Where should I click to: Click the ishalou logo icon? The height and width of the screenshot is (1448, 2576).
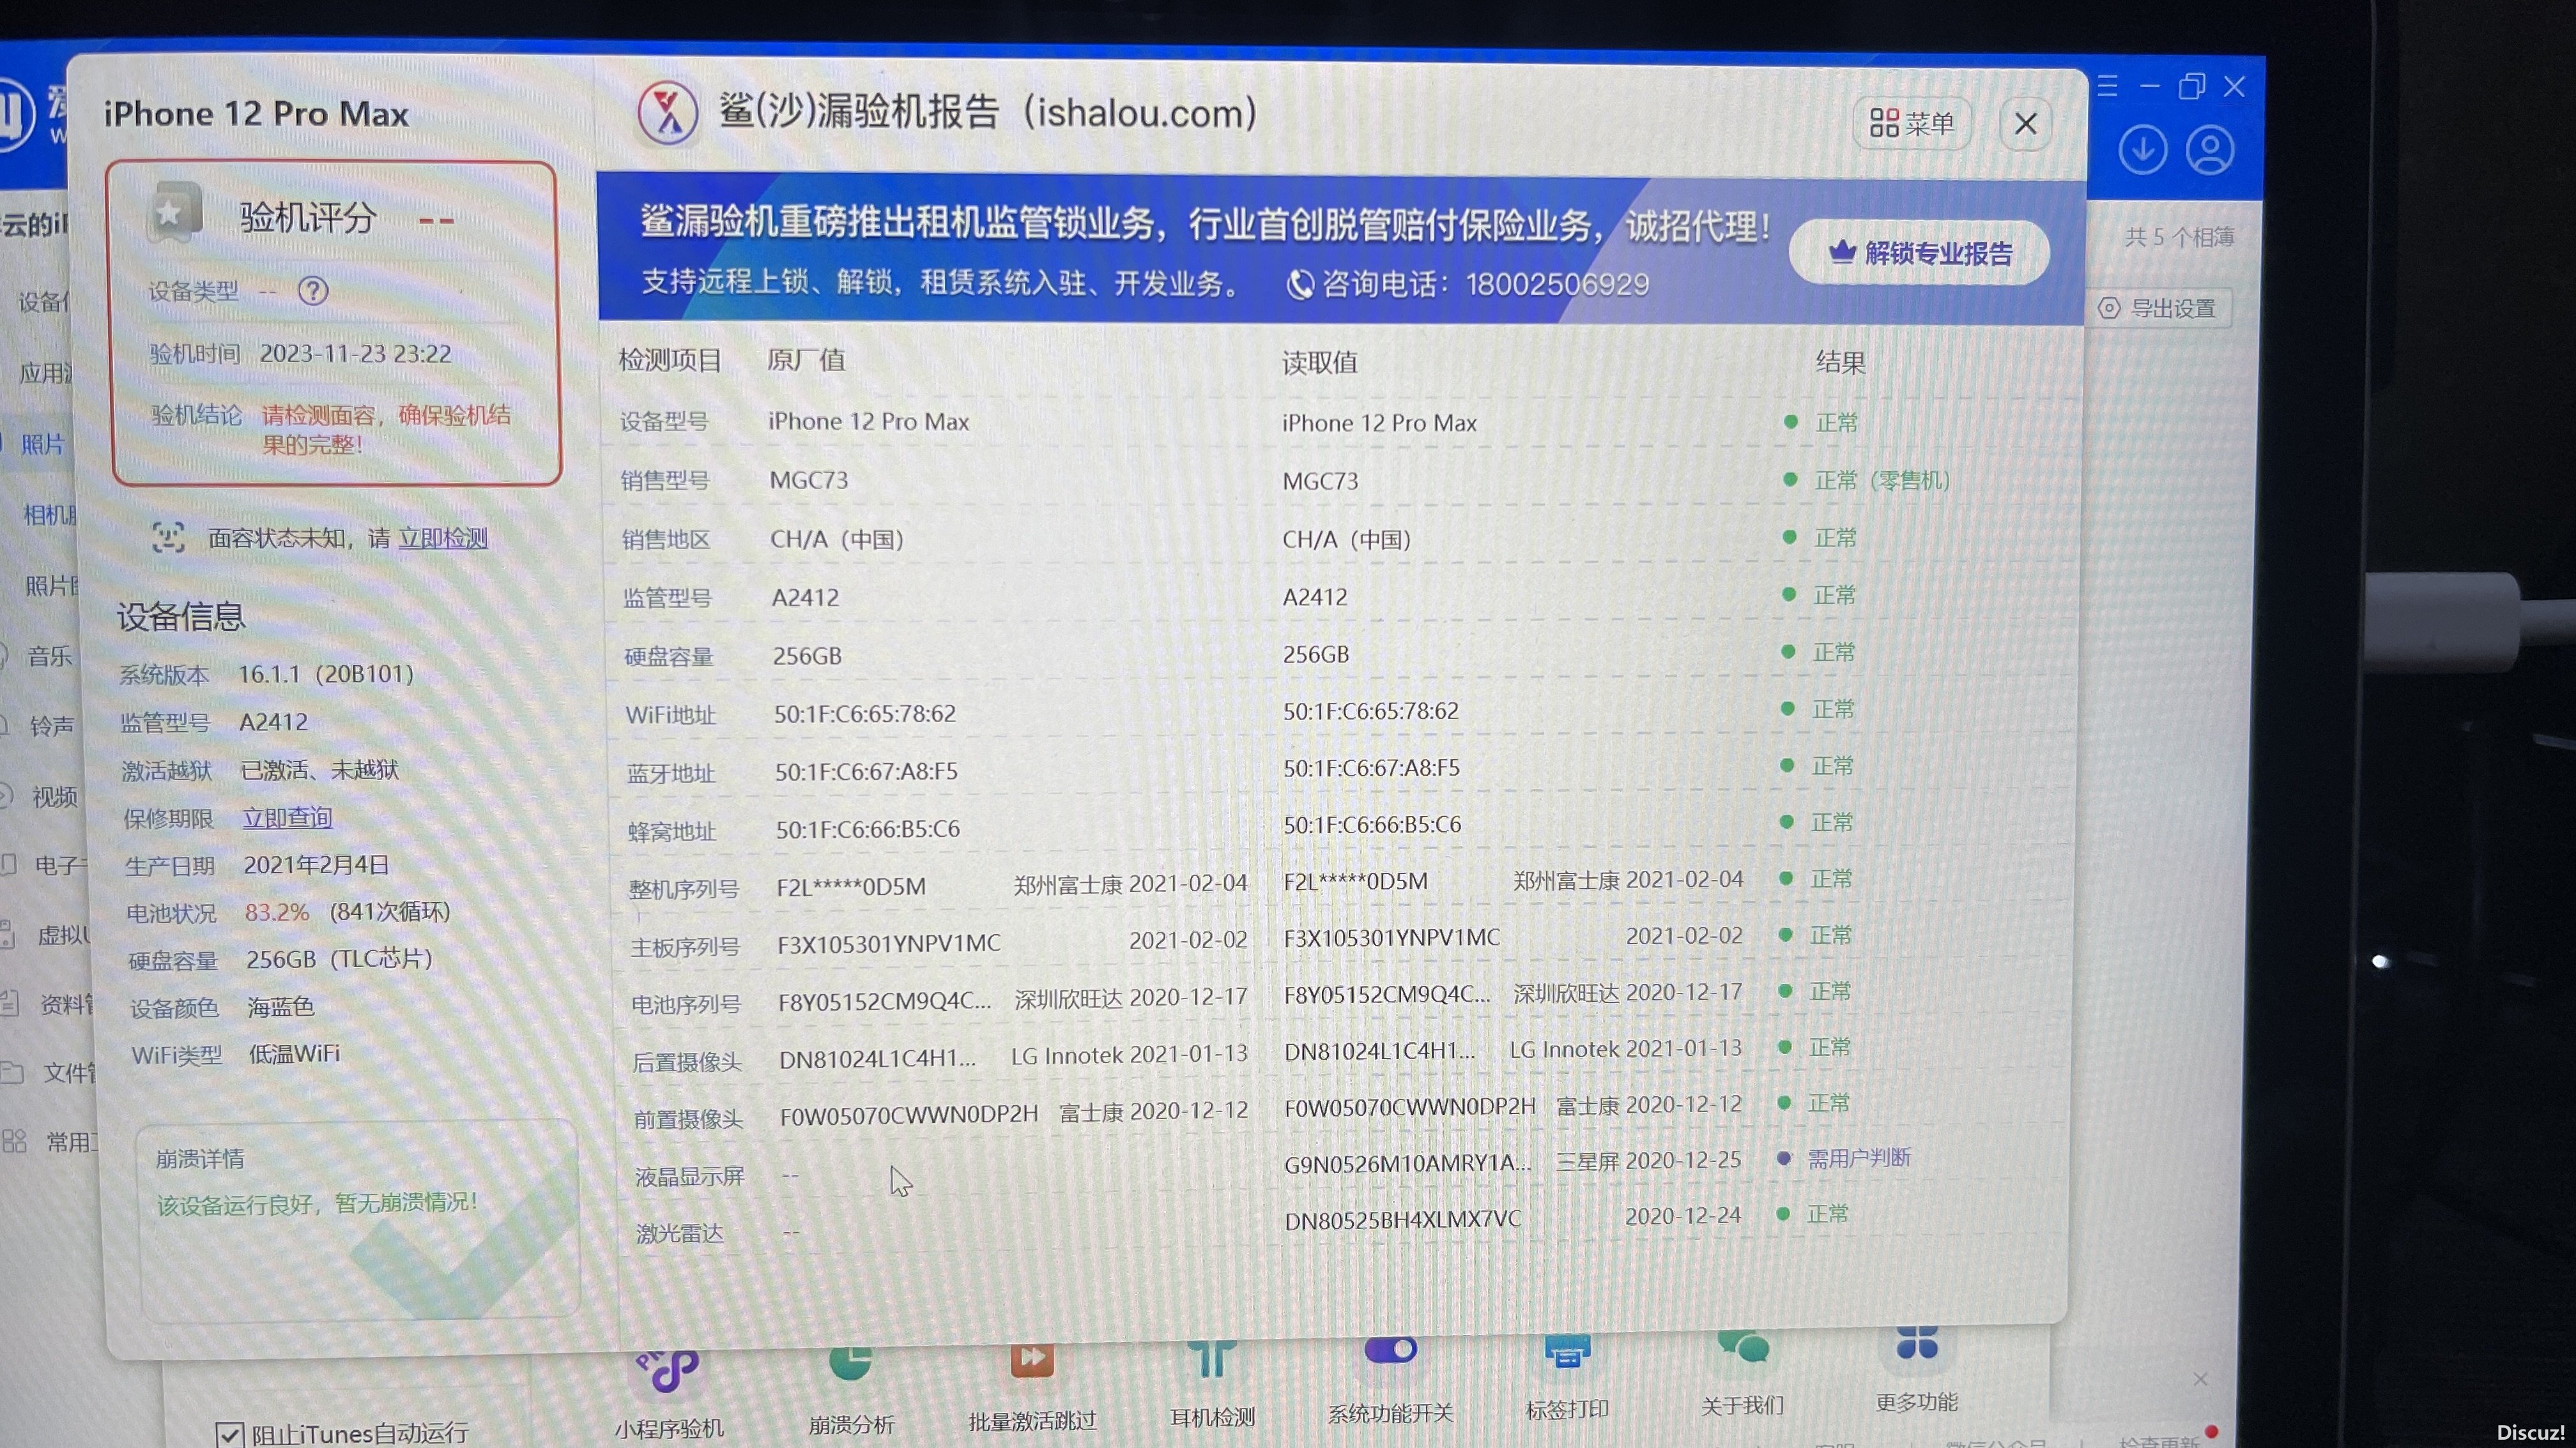click(x=668, y=113)
